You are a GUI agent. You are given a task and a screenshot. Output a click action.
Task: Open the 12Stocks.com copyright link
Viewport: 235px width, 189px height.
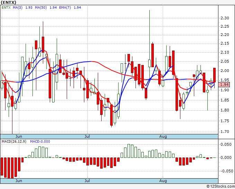point(220,186)
